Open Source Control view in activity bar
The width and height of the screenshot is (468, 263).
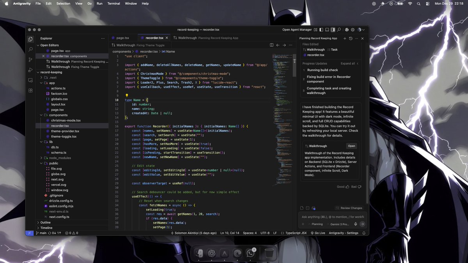[x=30, y=60]
